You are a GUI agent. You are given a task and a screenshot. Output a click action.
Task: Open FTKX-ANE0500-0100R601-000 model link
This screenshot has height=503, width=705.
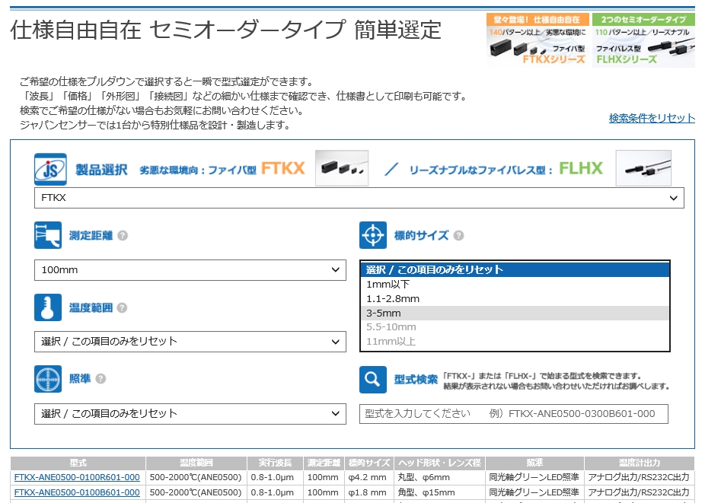click(x=77, y=477)
